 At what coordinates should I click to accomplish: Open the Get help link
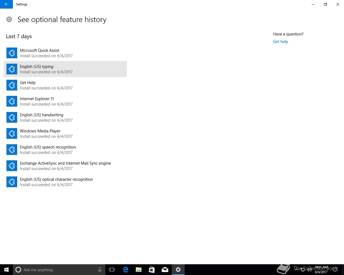pyautogui.click(x=280, y=42)
